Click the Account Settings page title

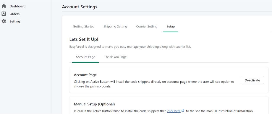click(x=80, y=7)
